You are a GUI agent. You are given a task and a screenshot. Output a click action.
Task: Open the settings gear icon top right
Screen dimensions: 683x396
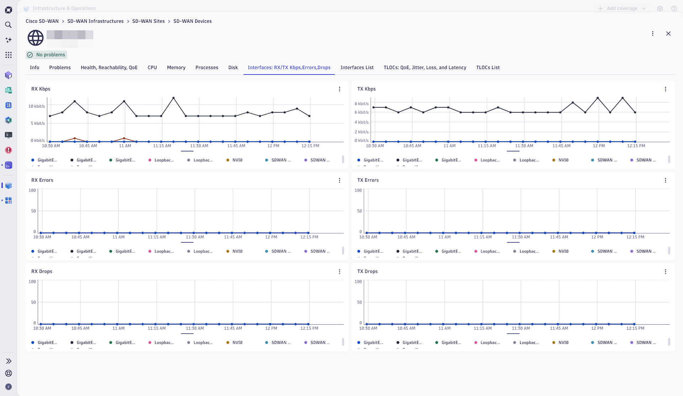point(660,9)
